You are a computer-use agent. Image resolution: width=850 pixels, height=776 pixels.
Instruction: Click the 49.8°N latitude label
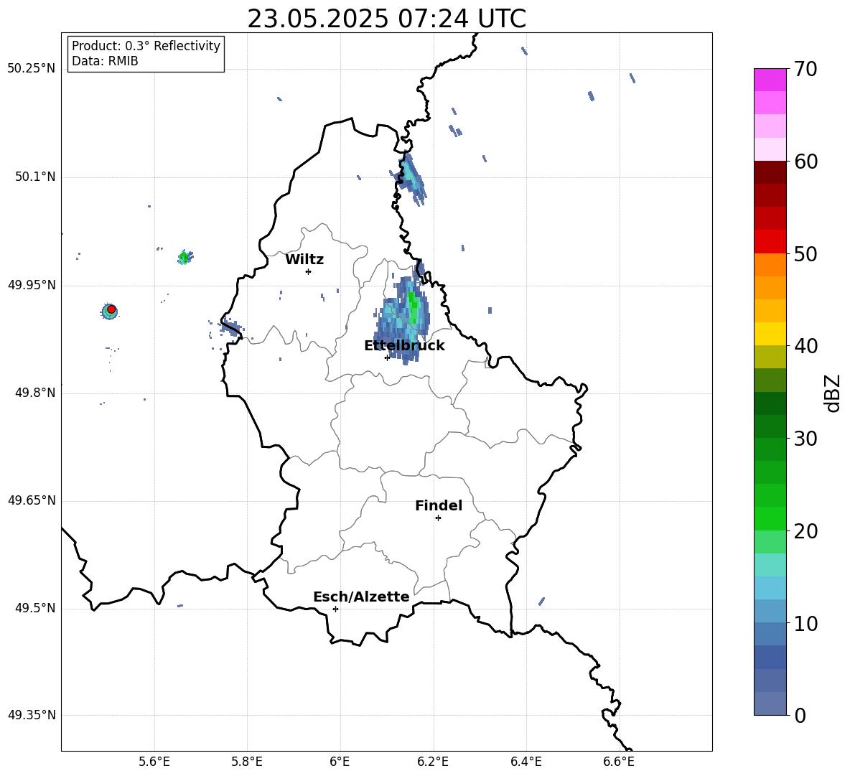click(x=35, y=393)
